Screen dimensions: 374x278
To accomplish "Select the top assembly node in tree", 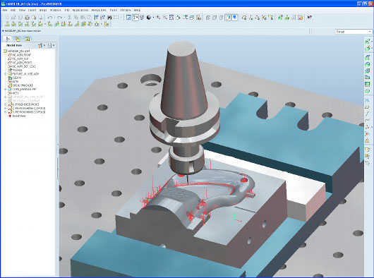I will (x=18, y=51).
